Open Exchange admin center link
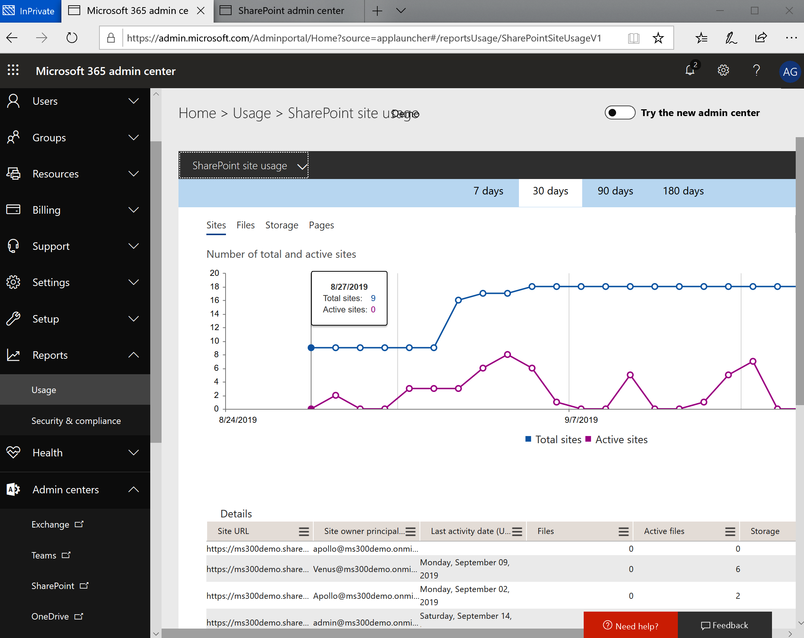Image resolution: width=804 pixels, height=638 pixels. click(58, 525)
